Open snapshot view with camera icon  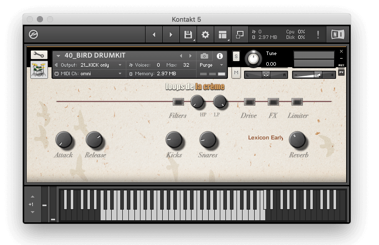click(x=204, y=56)
